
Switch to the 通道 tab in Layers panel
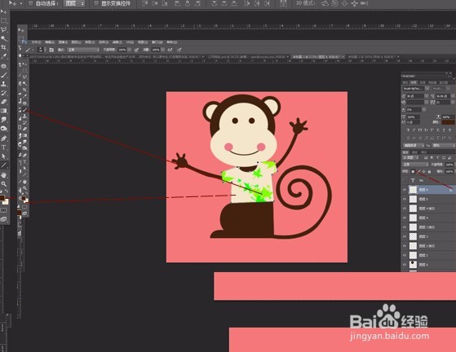coord(415,152)
